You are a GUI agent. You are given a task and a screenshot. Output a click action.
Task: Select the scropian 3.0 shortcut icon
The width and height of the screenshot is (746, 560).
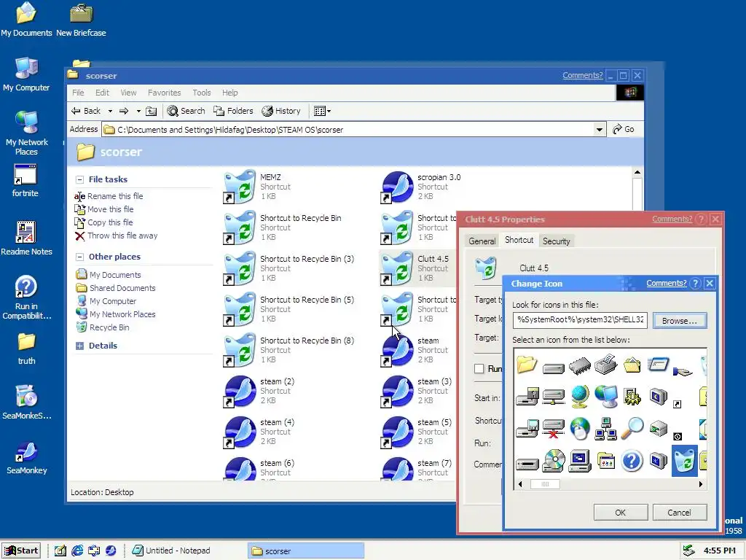click(x=397, y=187)
